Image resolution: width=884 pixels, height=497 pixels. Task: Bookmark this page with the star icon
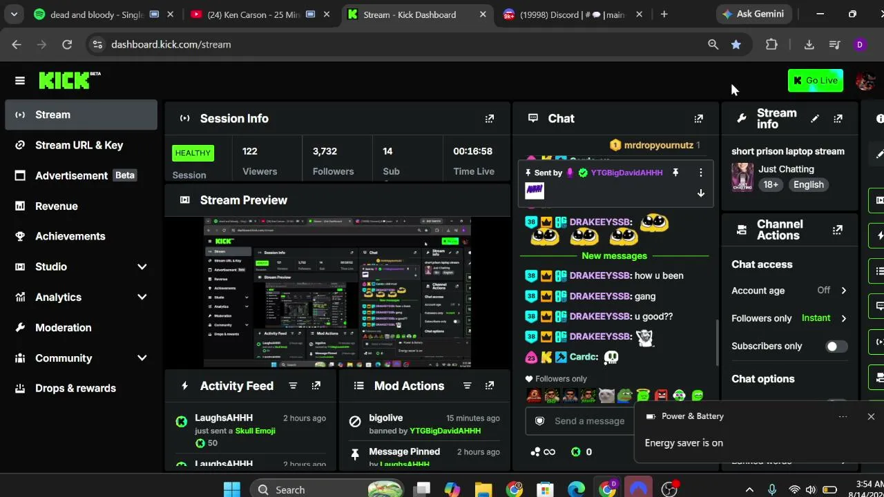pos(736,44)
